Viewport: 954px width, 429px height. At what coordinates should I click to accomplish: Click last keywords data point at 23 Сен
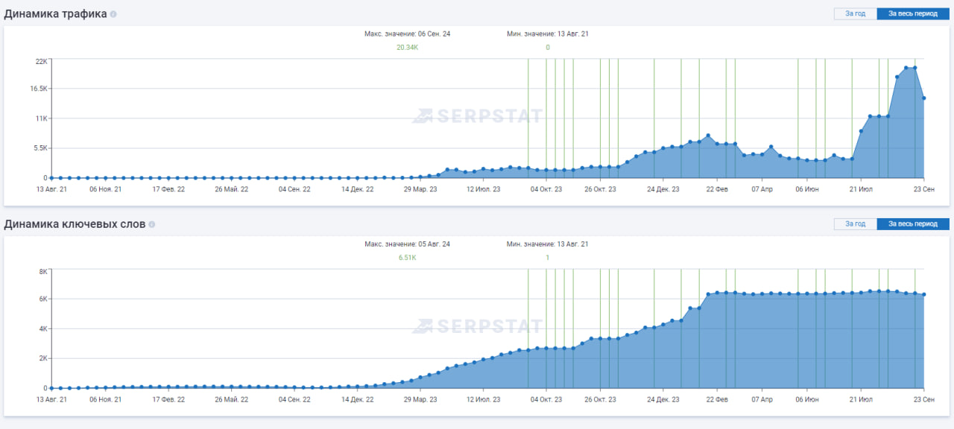tap(924, 294)
